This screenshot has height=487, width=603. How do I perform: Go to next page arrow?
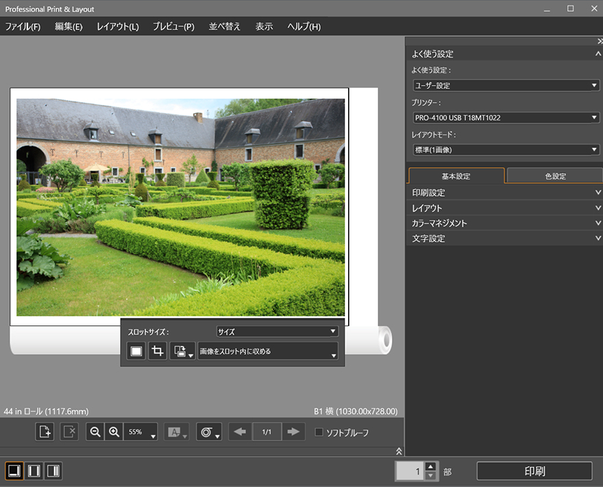point(293,432)
